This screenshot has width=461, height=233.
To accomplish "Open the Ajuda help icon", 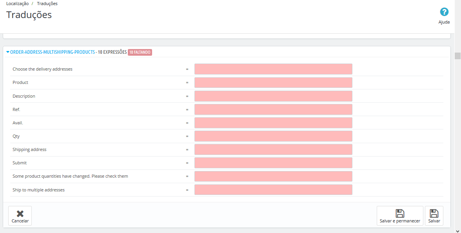I will (x=444, y=13).
